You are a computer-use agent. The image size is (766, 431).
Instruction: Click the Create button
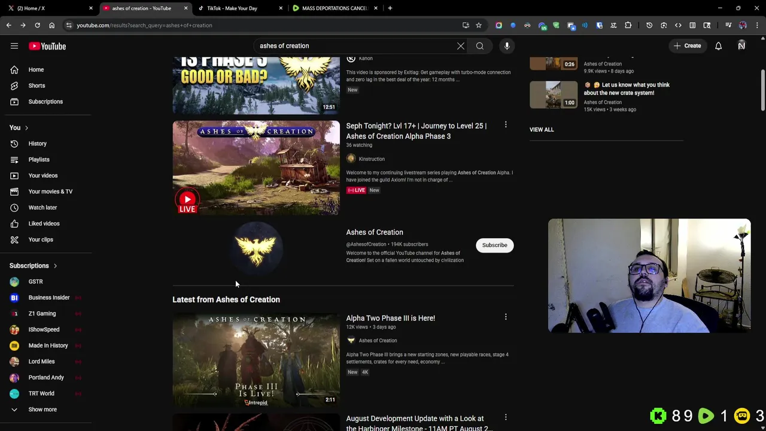(x=687, y=45)
